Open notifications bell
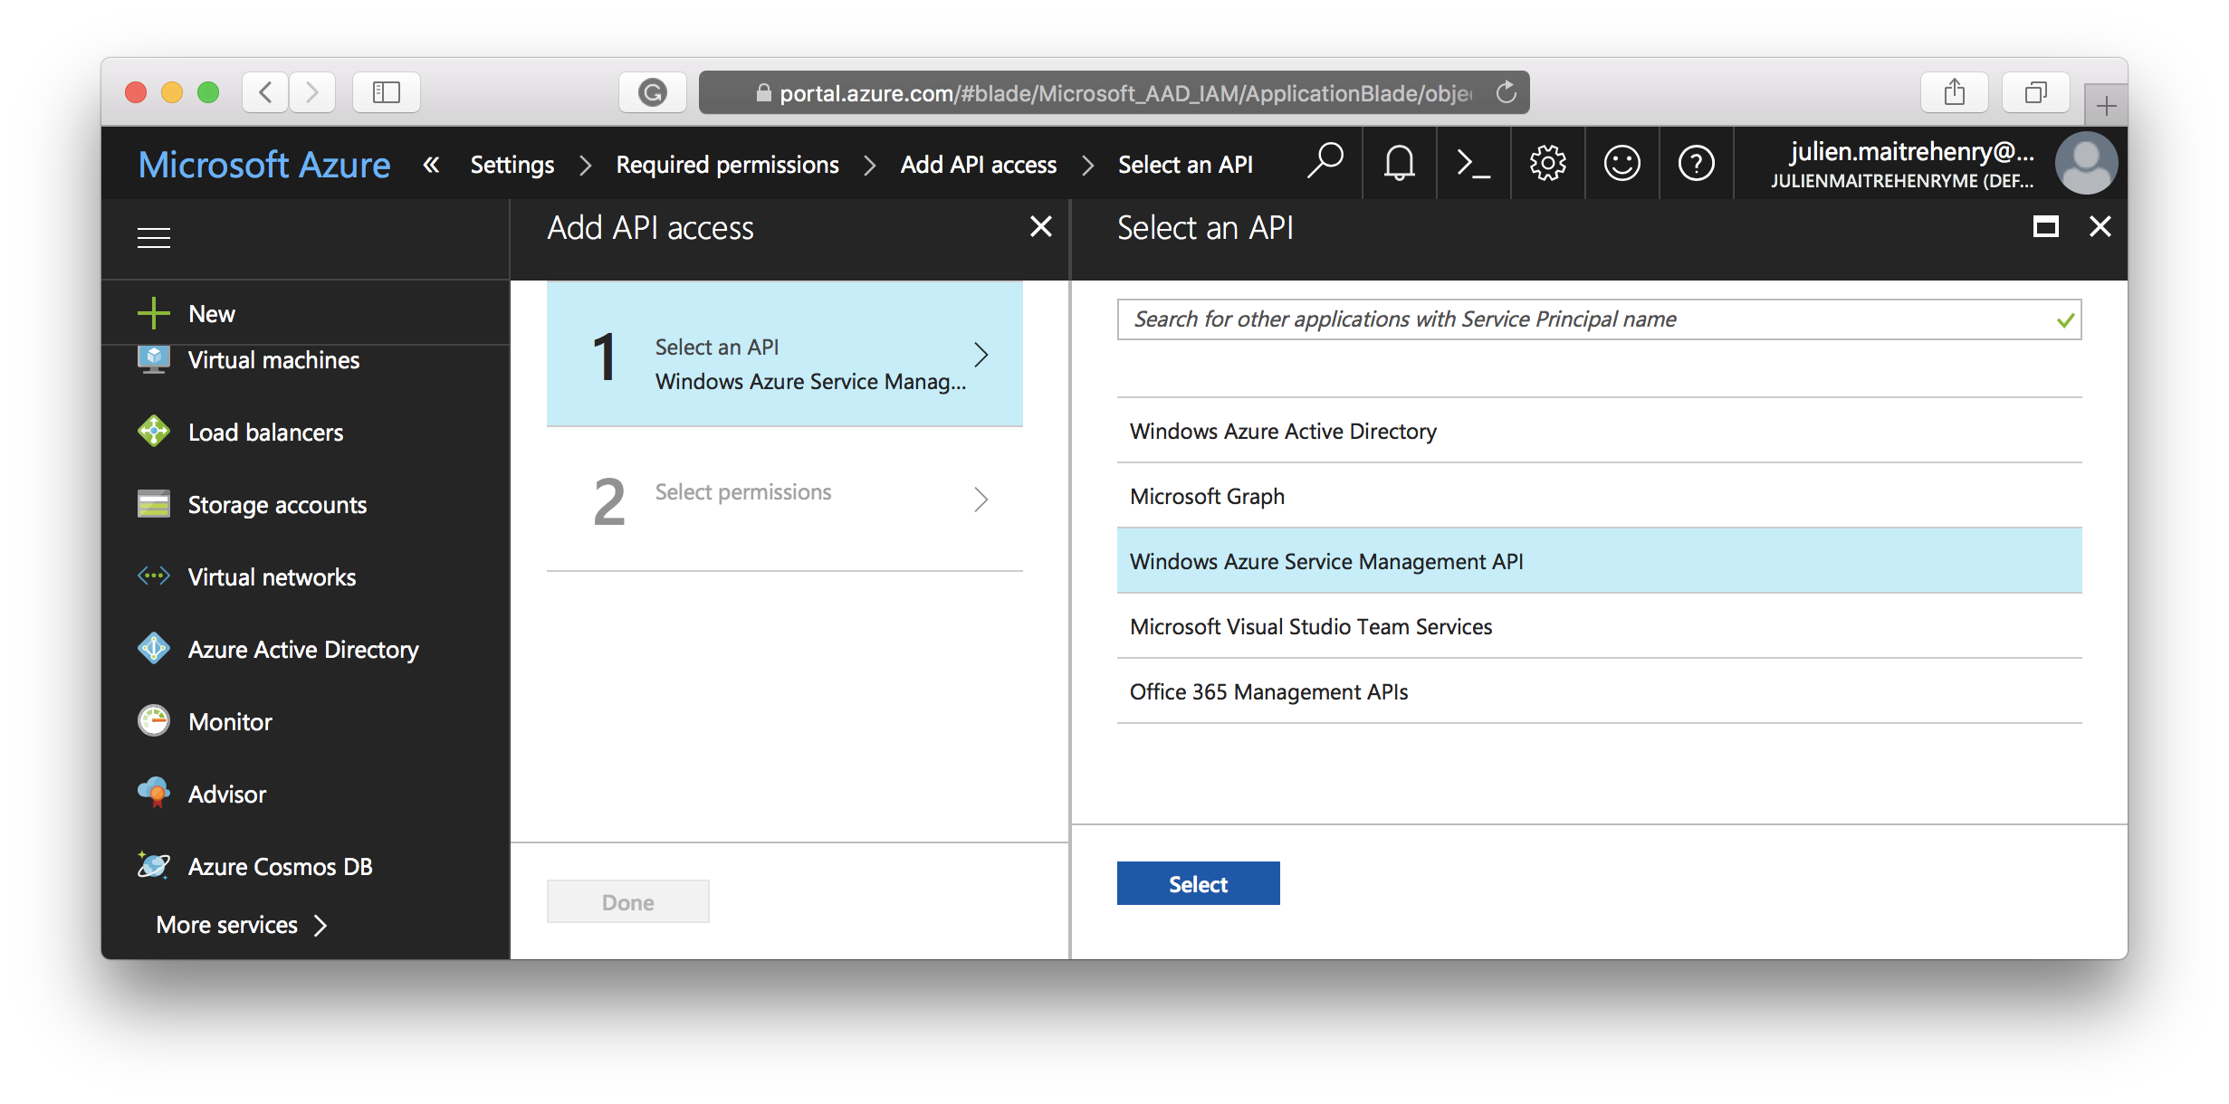Image resolution: width=2229 pixels, height=1104 pixels. tap(1400, 164)
